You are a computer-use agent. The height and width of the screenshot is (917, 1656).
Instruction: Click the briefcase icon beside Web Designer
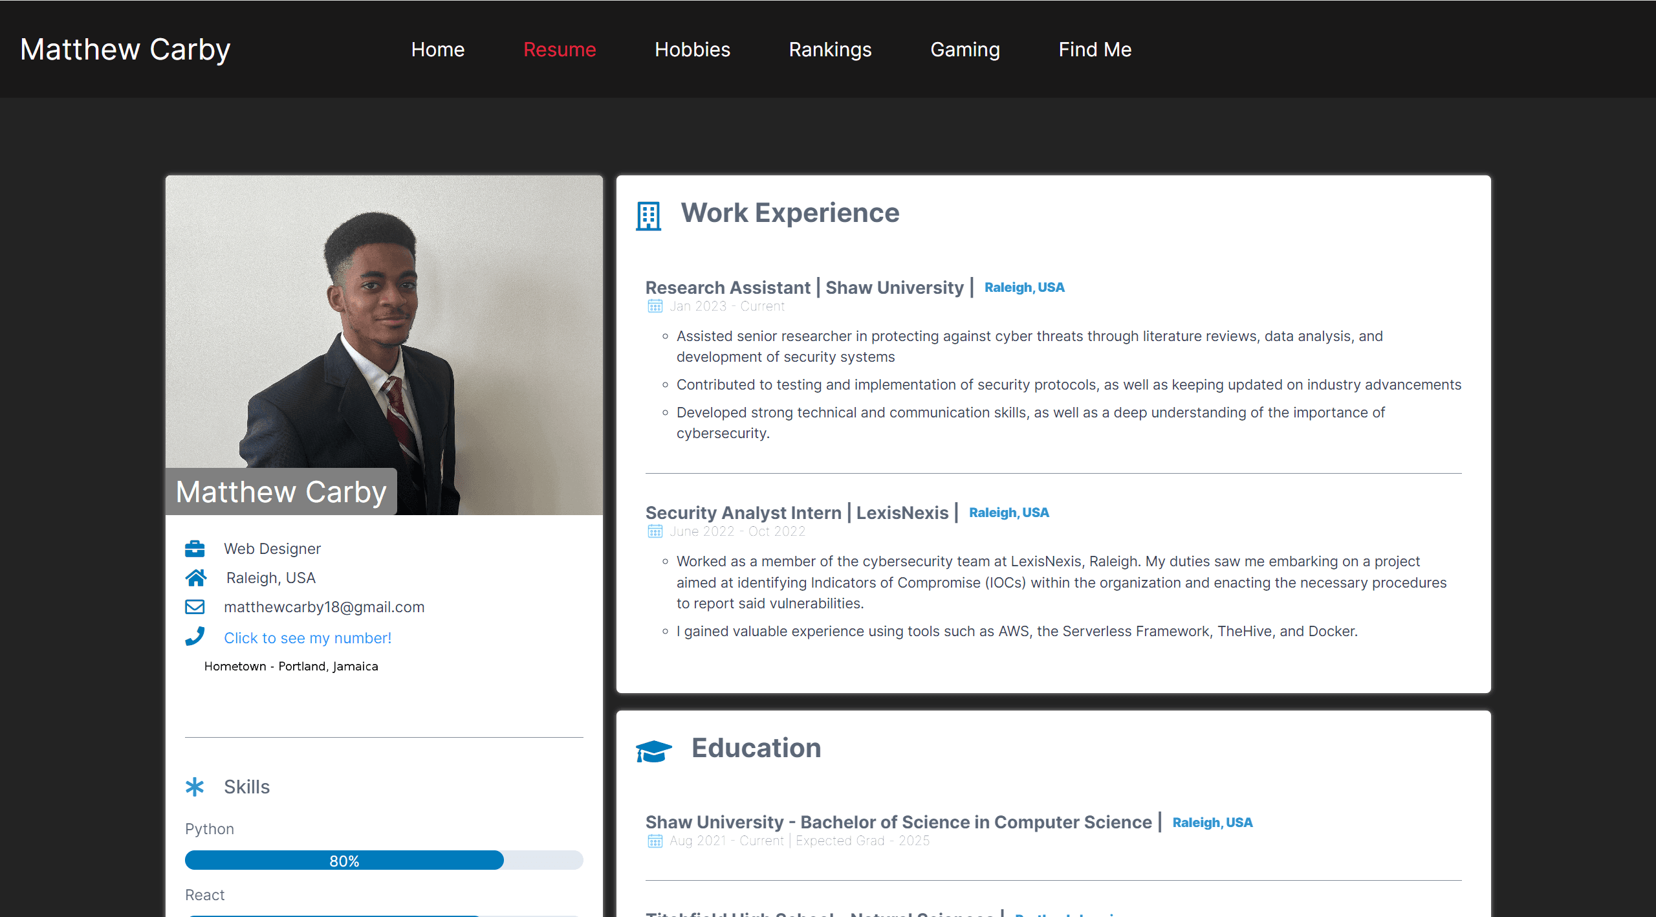point(195,549)
